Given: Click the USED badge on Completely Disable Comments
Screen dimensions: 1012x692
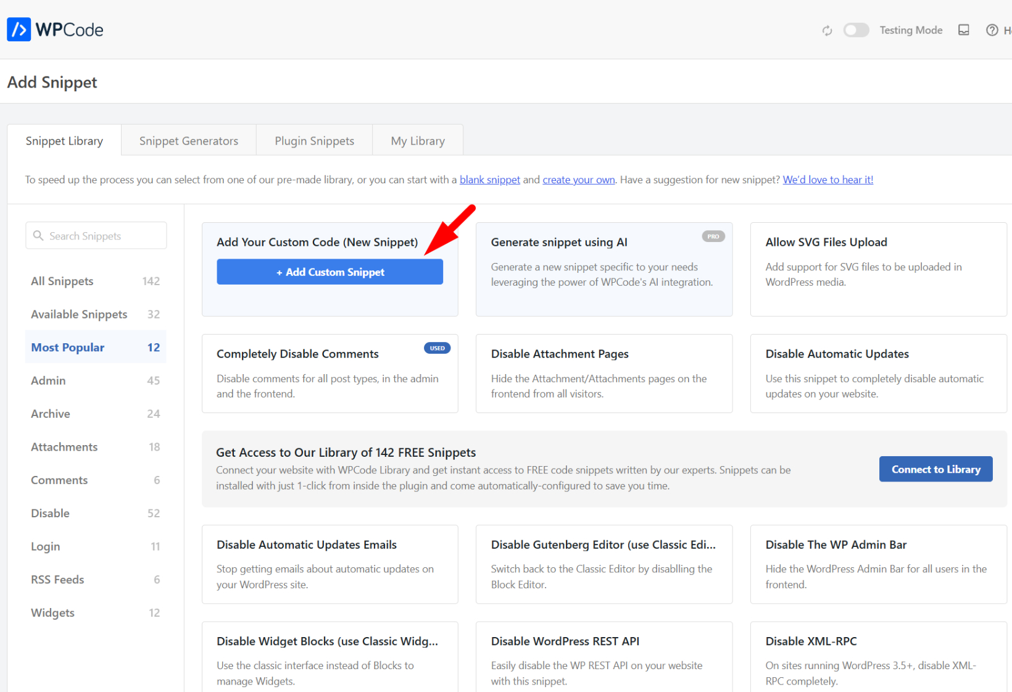Looking at the screenshot, I should point(437,348).
